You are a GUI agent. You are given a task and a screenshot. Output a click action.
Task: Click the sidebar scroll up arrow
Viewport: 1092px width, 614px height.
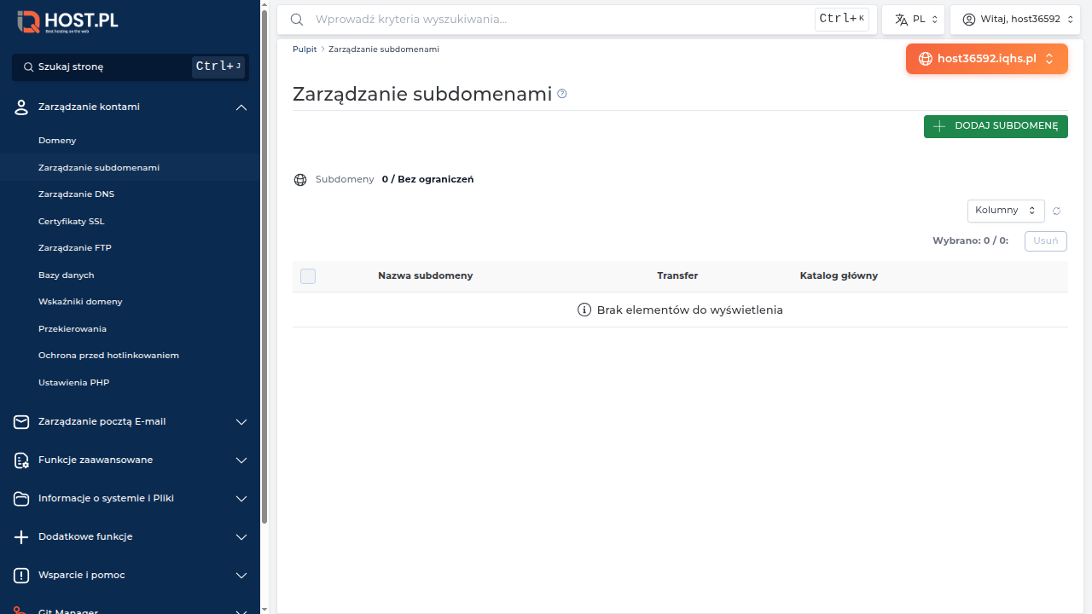tap(264, 4)
